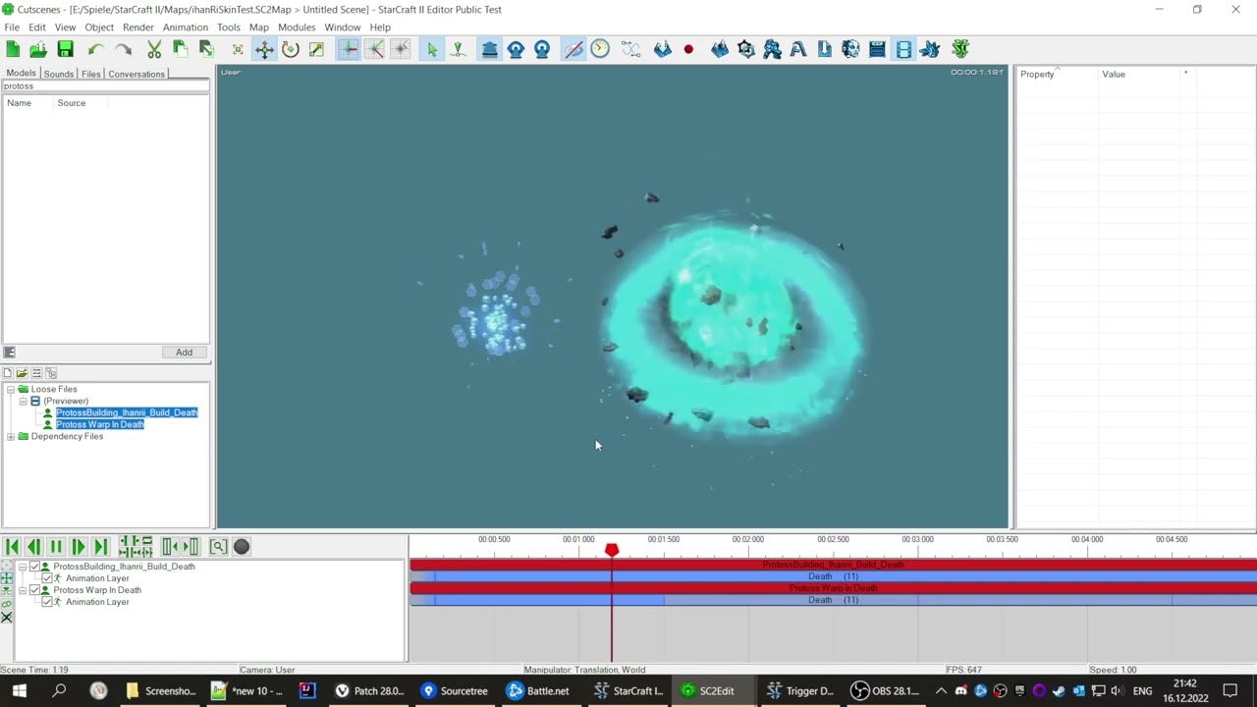This screenshot has height=707, width=1257.
Task: Collapse ProtossBuilding_Ihanrii_Build_Death in timeline tree
Action: 23,567
